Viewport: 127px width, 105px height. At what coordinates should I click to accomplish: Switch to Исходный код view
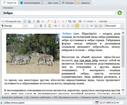tap(11, 21)
